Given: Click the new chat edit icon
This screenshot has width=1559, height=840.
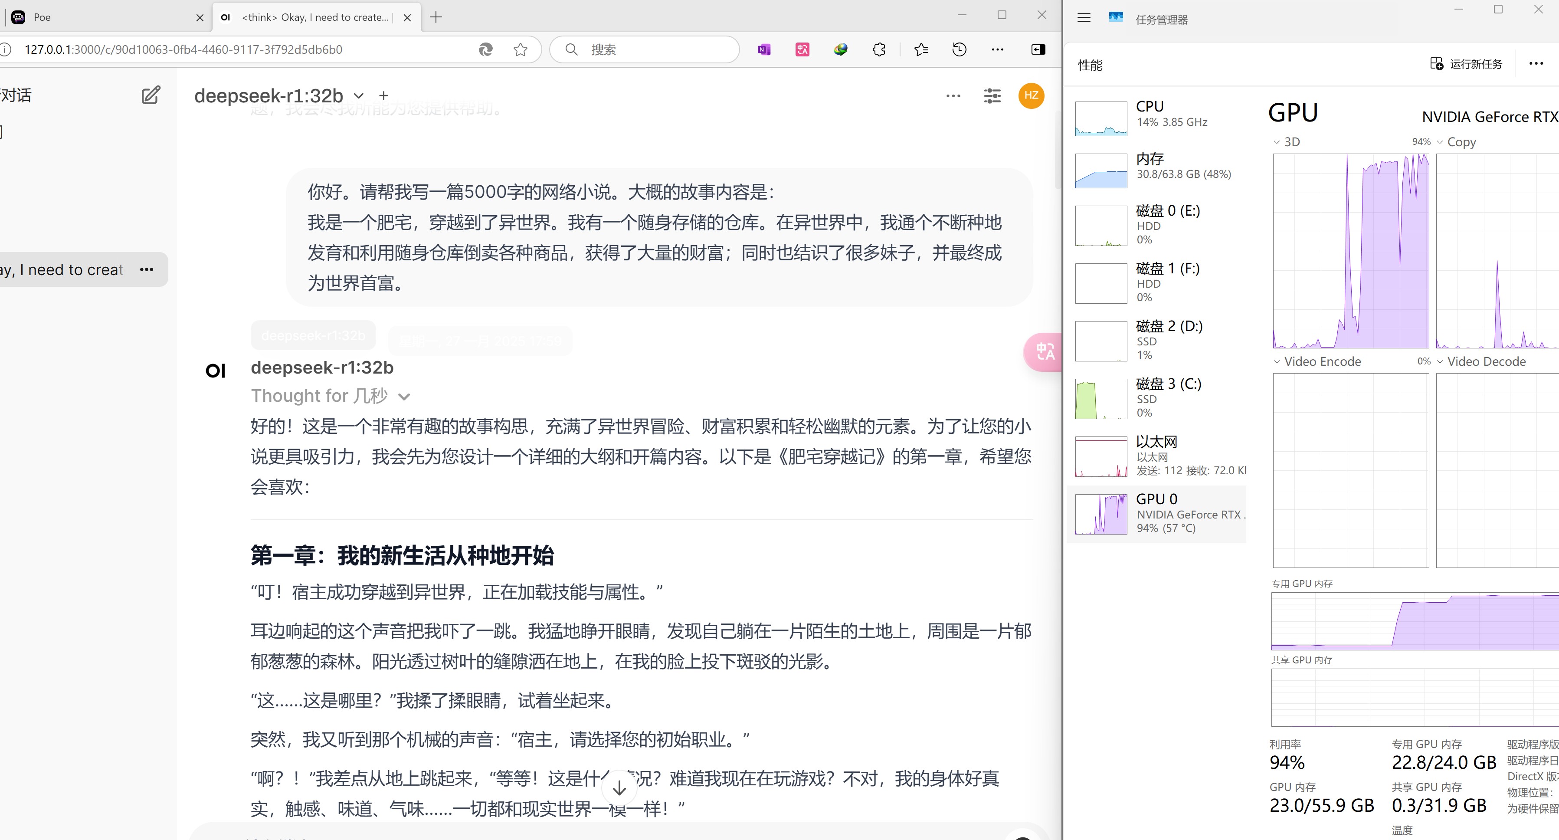Looking at the screenshot, I should tap(151, 95).
